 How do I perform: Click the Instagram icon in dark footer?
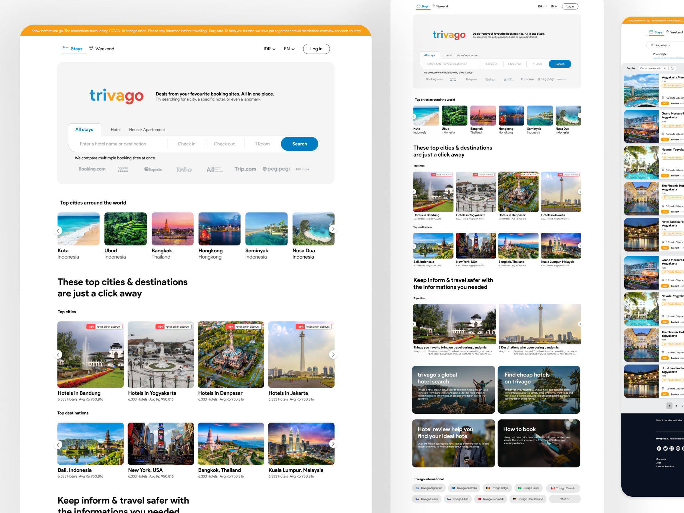pyautogui.click(x=671, y=448)
